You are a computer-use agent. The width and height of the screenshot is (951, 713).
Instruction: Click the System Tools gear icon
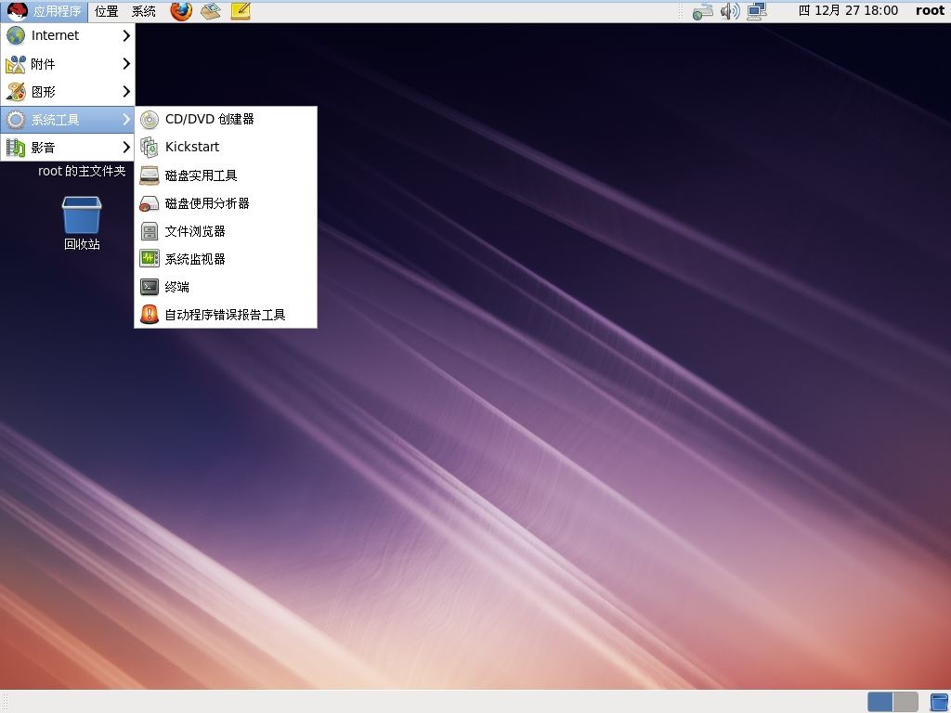click(x=16, y=120)
